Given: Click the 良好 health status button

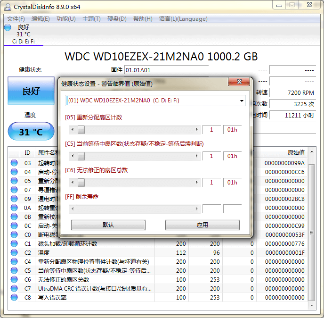Looking at the screenshot, I should [31, 91].
